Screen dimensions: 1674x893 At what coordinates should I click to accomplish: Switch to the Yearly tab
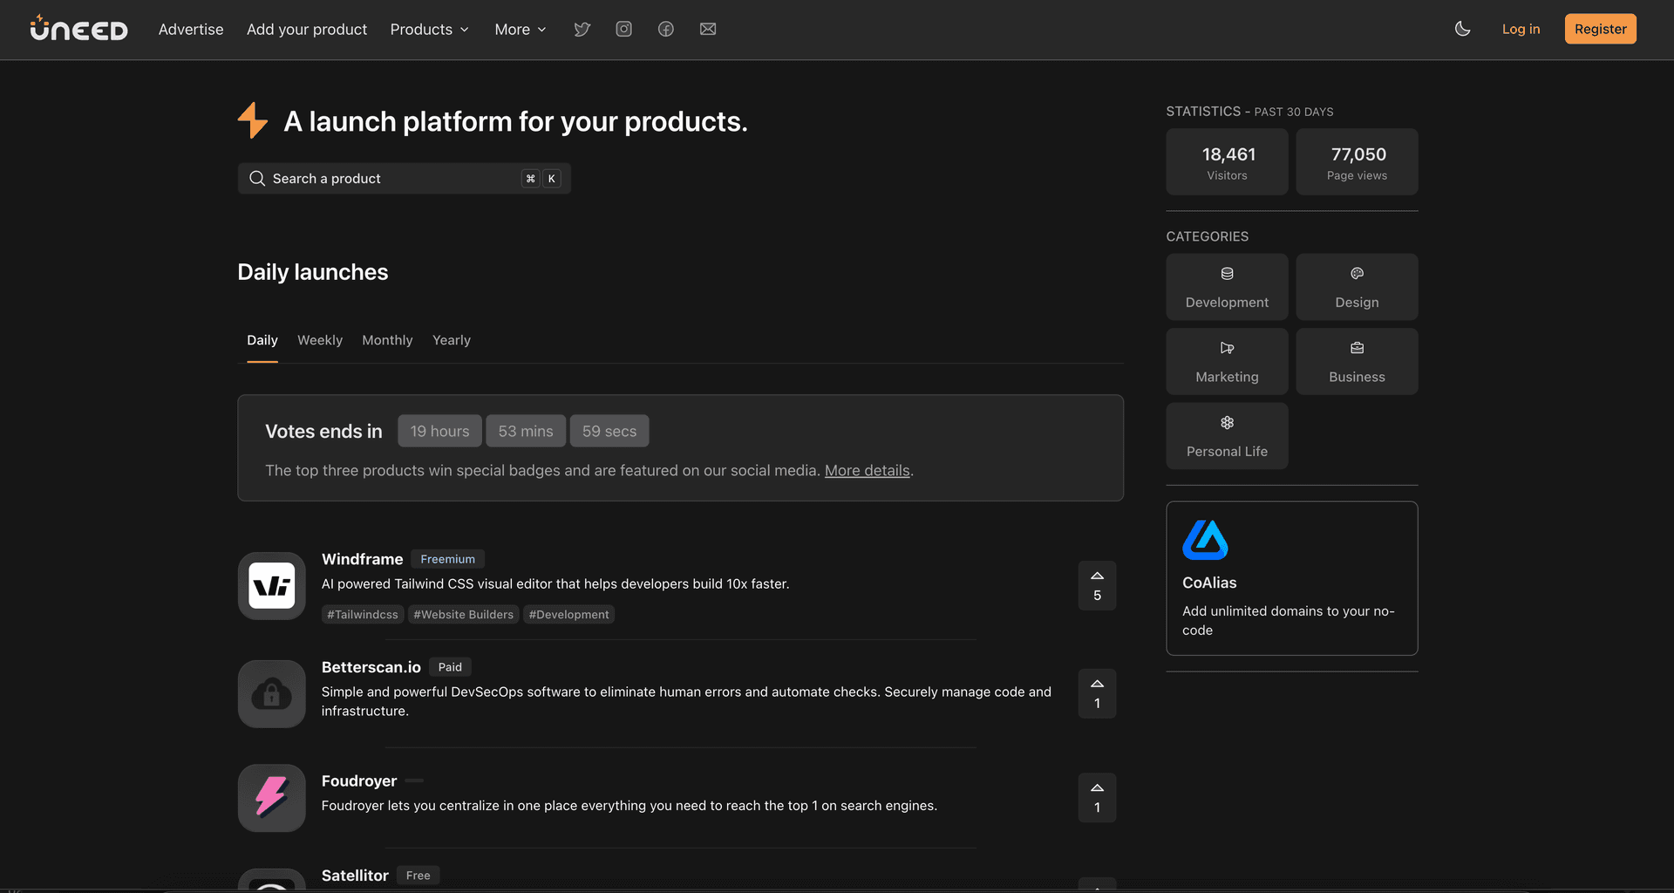[x=452, y=340]
